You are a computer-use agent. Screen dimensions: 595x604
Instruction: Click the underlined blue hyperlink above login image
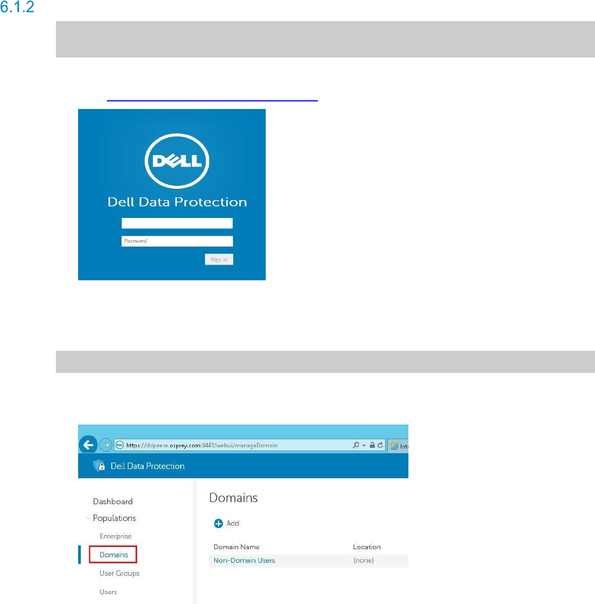click(x=212, y=100)
